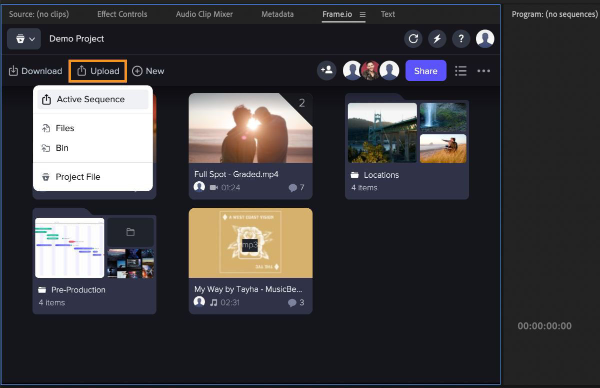600x388 pixels.
Task: Open the Frame.io panel menu chevron
Action: pyautogui.click(x=362, y=15)
